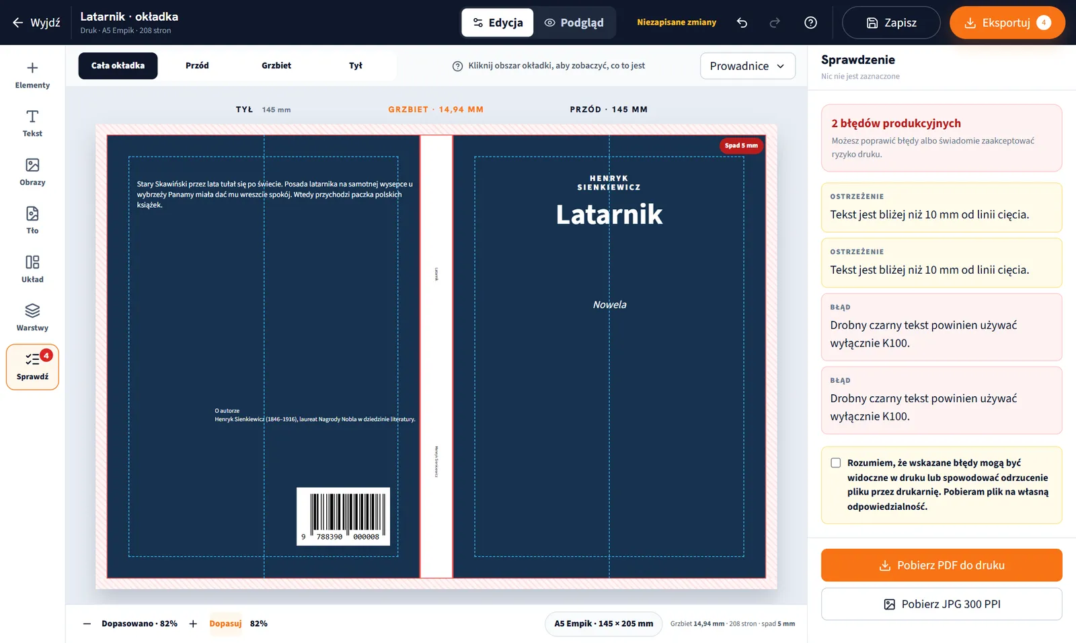The height and width of the screenshot is (643, 1076).
Task: Select the O autorze text block
Action: point(315,415)
